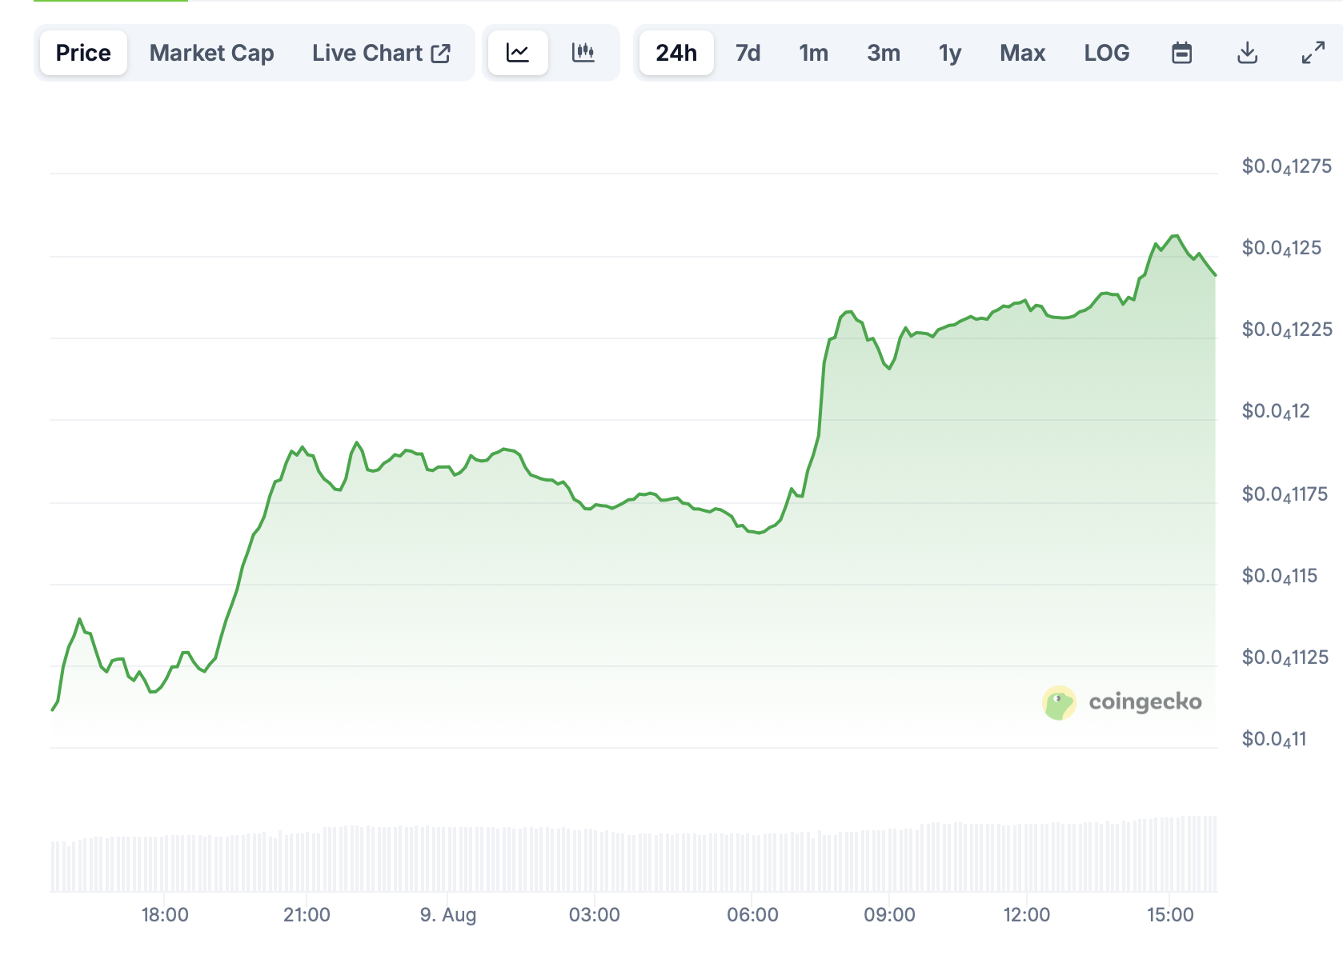The height and width of the screenshot is (955, 1343).
Task: Select the Price tab
Action: click(x=83, y=53)
